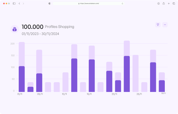The width and height of the screenshot is (178, 114).
Task: Click the 10/11 x-axis label
Action: 64,94
